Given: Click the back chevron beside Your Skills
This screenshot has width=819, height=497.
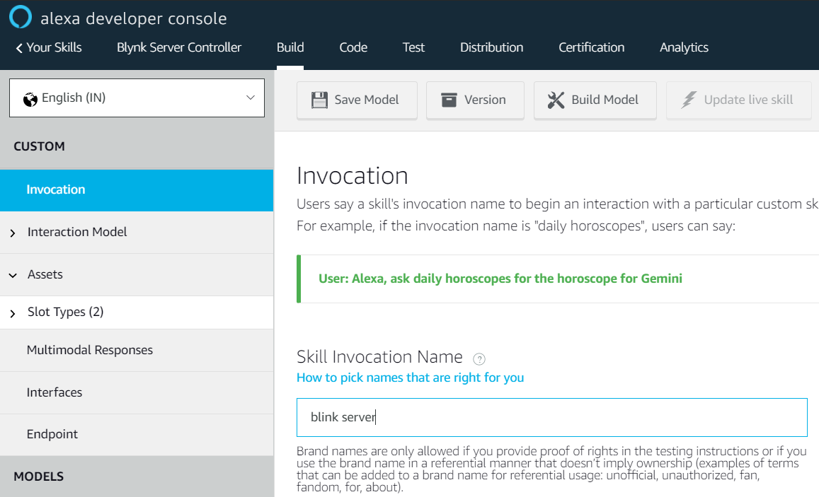Looking at the screenshot, I should click(19, 48).
